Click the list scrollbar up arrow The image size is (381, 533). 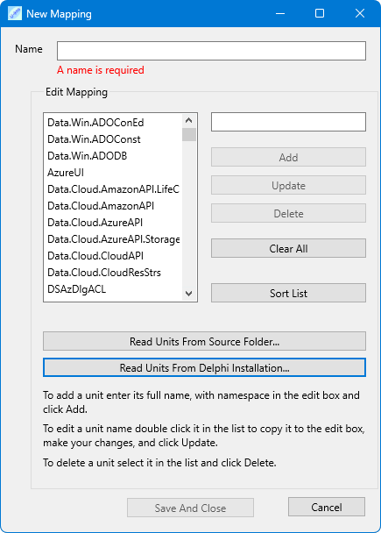pos(189,120)
